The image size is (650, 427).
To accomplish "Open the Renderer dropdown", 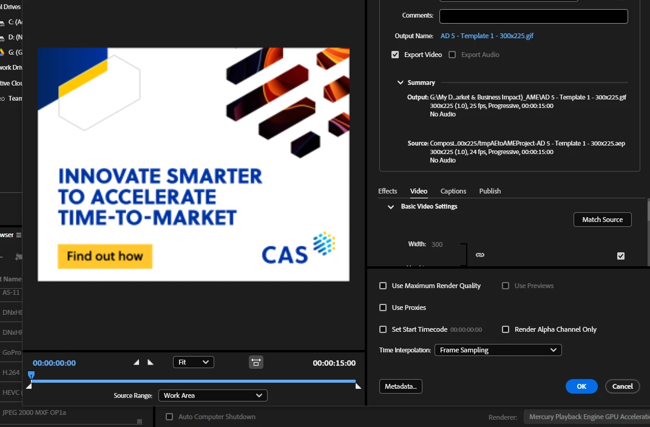I will click(586, 417).
